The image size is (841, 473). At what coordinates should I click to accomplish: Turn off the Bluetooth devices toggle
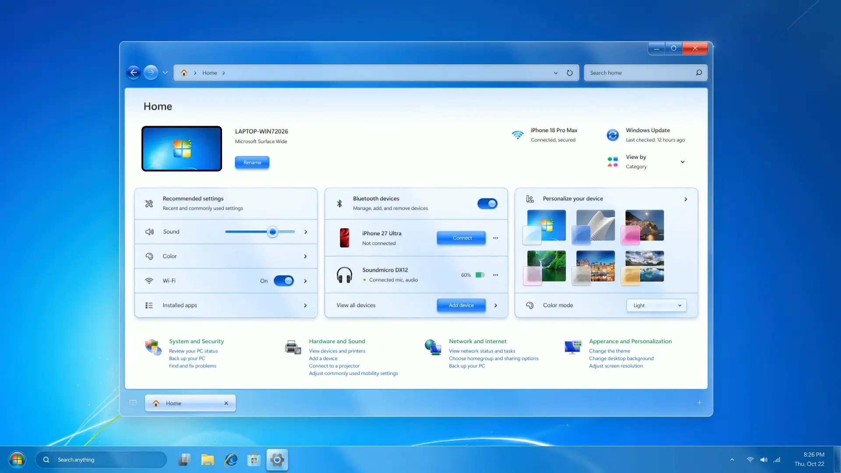pyautogui.click(x=487, y=204)
